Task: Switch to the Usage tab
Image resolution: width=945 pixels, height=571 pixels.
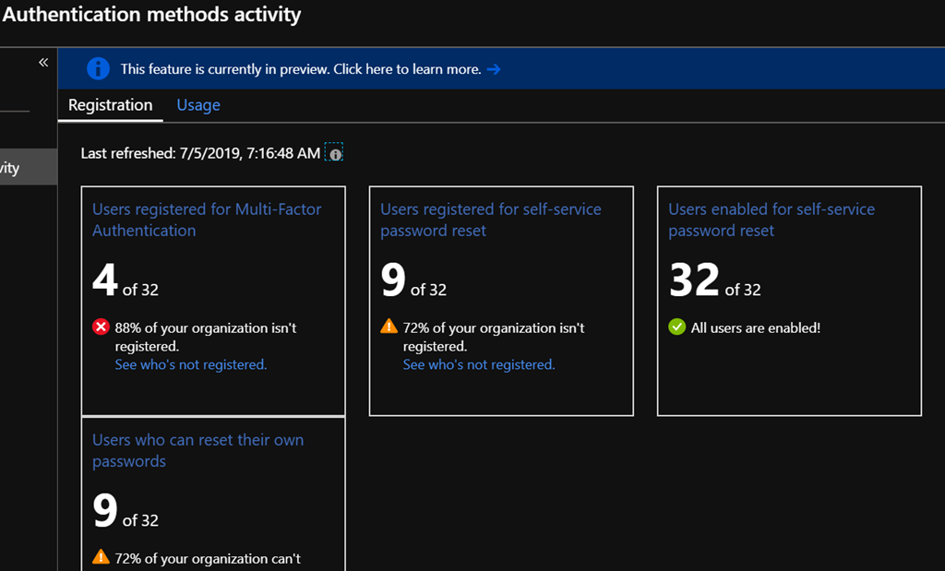Action: point(198,105)
